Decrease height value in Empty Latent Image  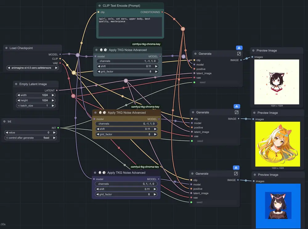pyautogui.click(x=18, y=100)
